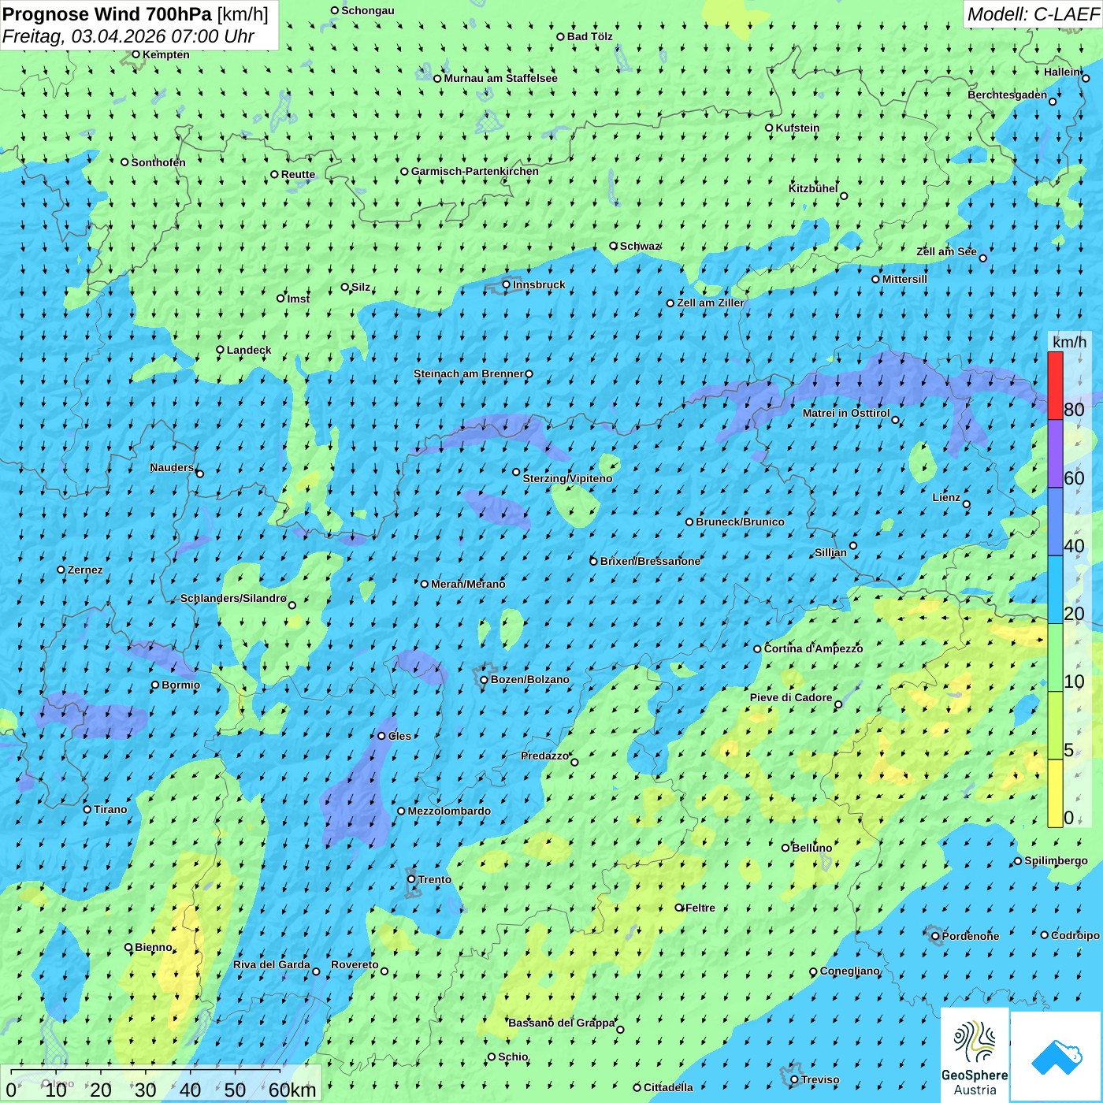Screen dimensions: 1103x1103
Task: Click the 'Garmisch-Partenkirchen' label
Action: click(x=475, y=171)
